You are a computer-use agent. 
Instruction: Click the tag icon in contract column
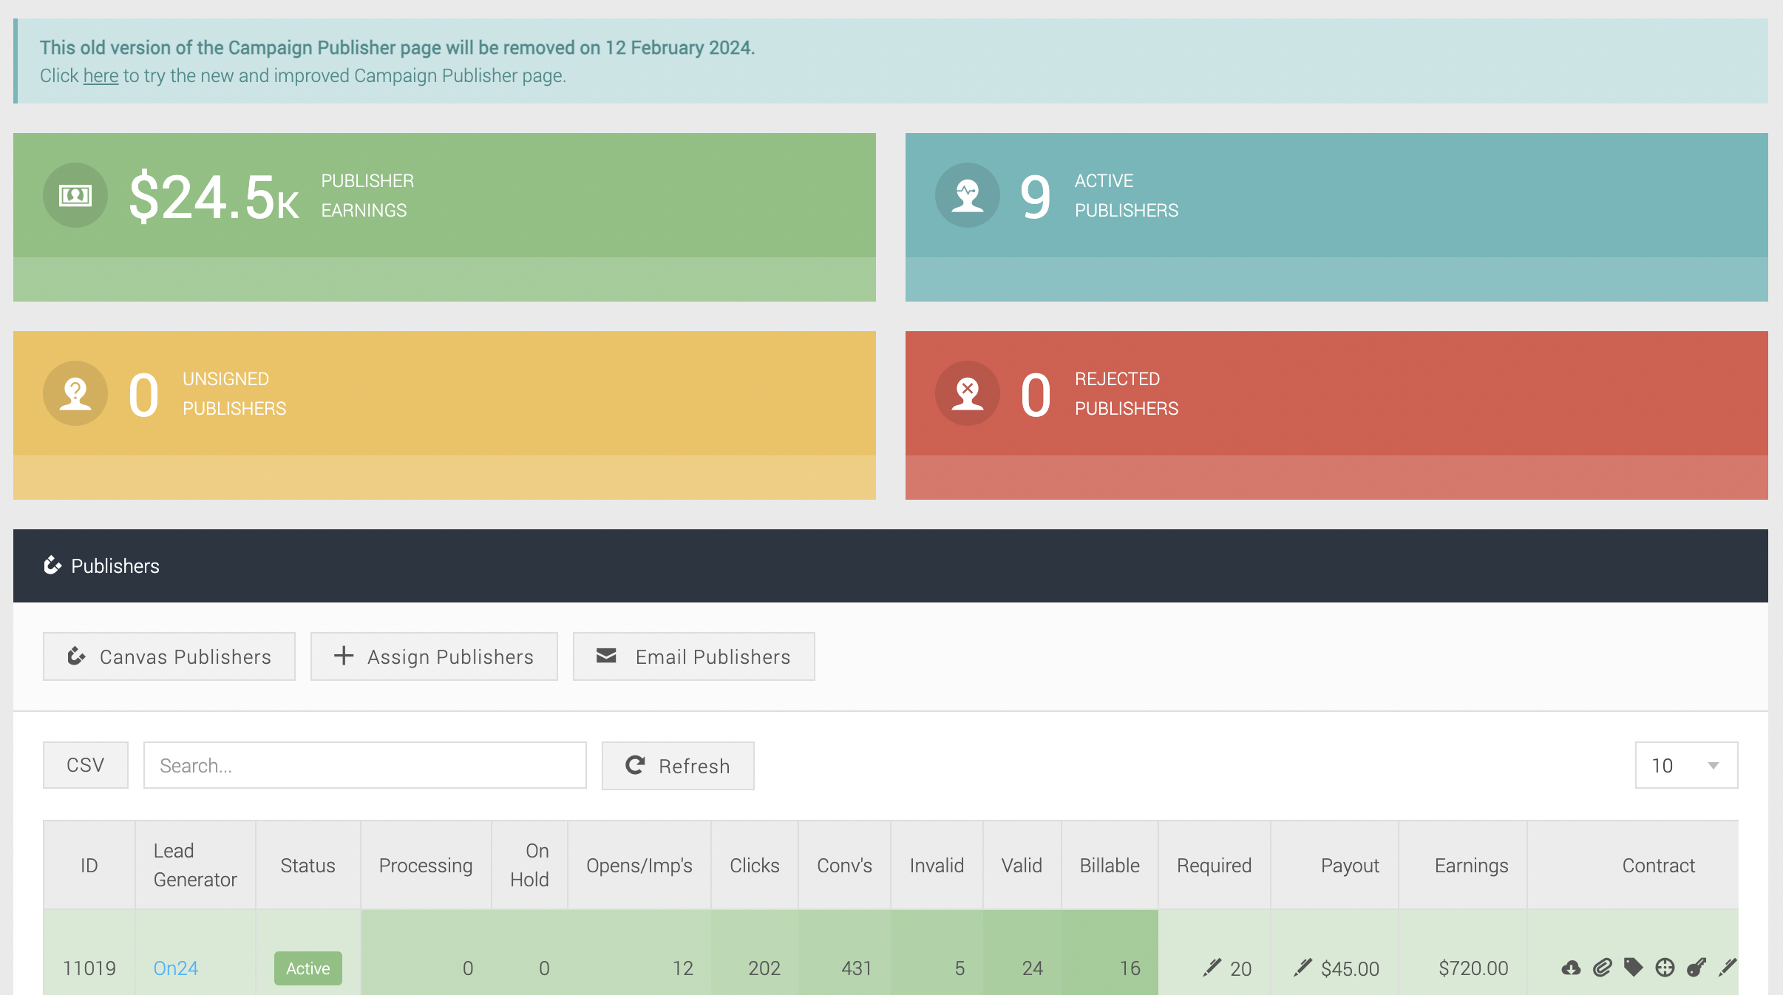click(x=1633, y=967)
